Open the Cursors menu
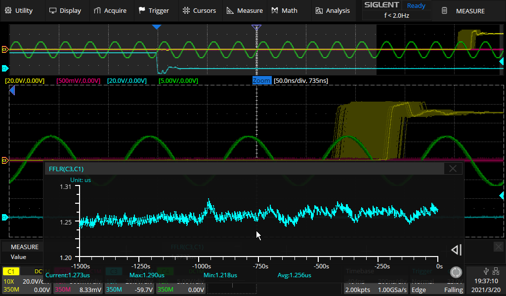Screen dimensions: 506x296 click(199, 11)
